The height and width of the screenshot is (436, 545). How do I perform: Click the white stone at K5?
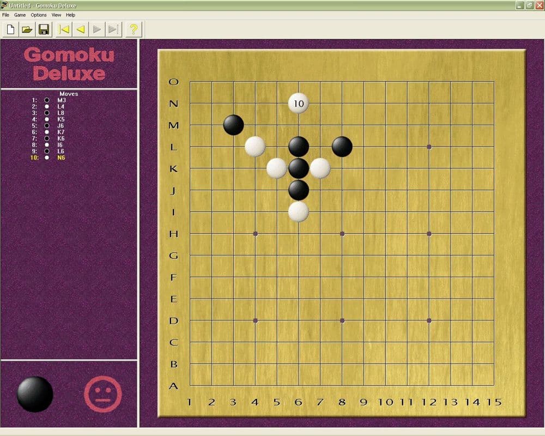[277, 168]
